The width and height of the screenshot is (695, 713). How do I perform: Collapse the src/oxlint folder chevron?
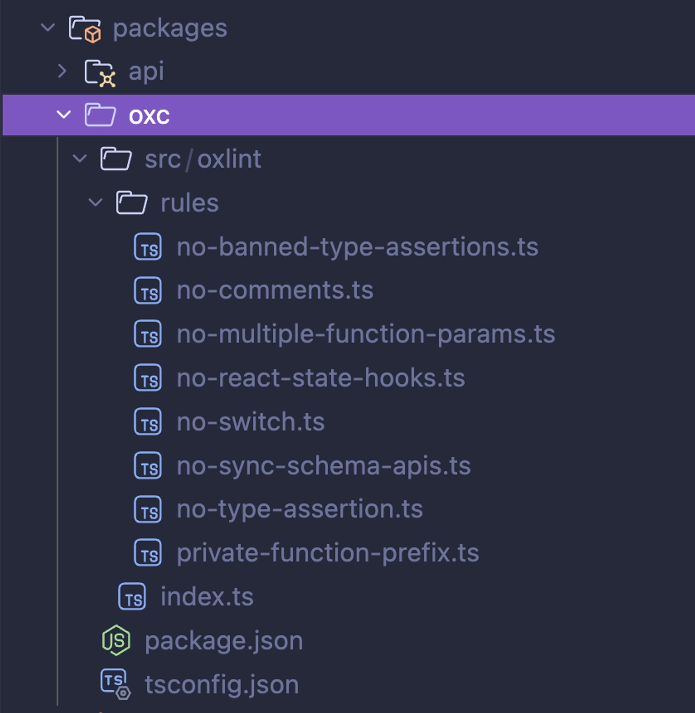80,159
